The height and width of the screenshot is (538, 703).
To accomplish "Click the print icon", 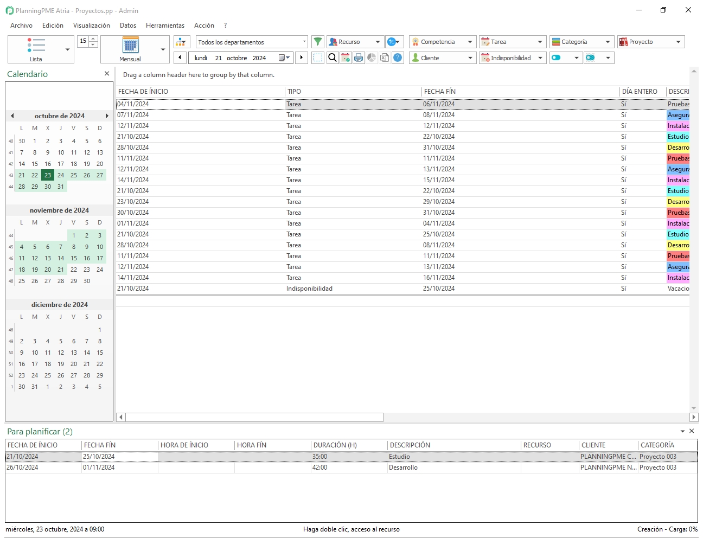I will [x=359, y=57].
